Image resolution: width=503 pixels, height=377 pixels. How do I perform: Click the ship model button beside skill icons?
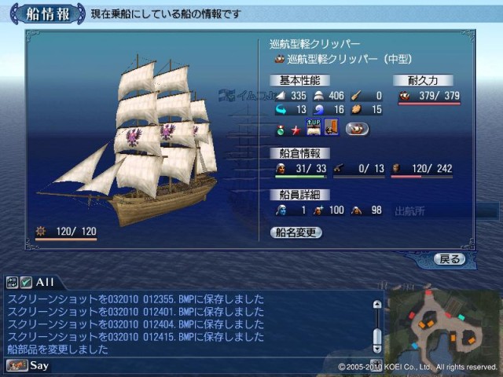[x=357, y=129]
